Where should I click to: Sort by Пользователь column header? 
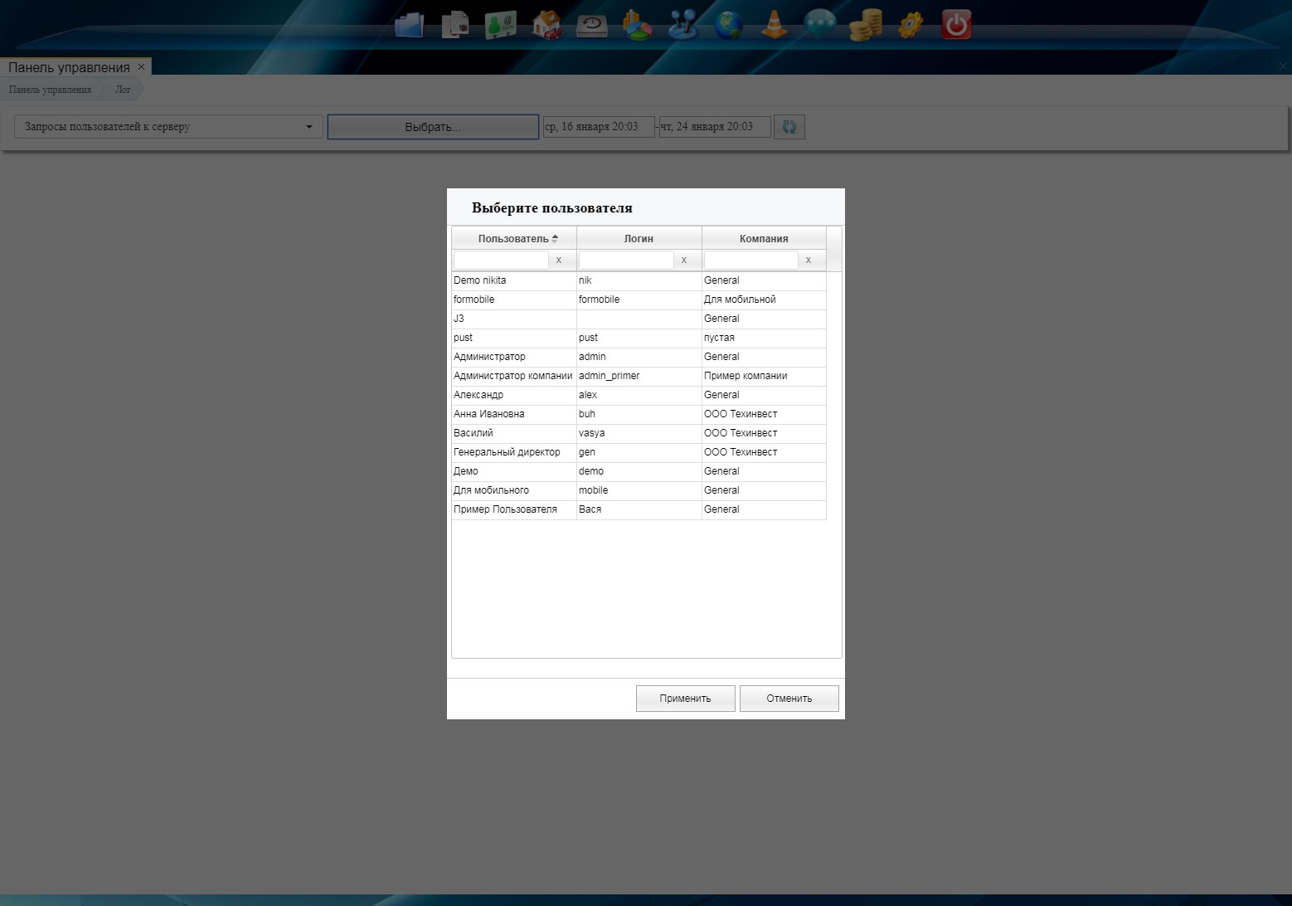[514, 238]
